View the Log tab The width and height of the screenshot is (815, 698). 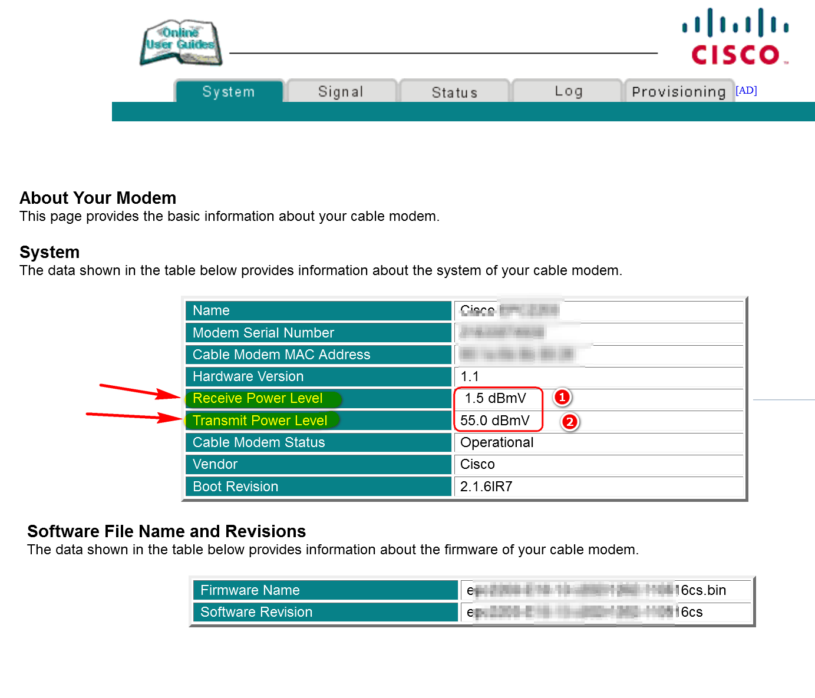pyautogui.click(x=568, y=91)
